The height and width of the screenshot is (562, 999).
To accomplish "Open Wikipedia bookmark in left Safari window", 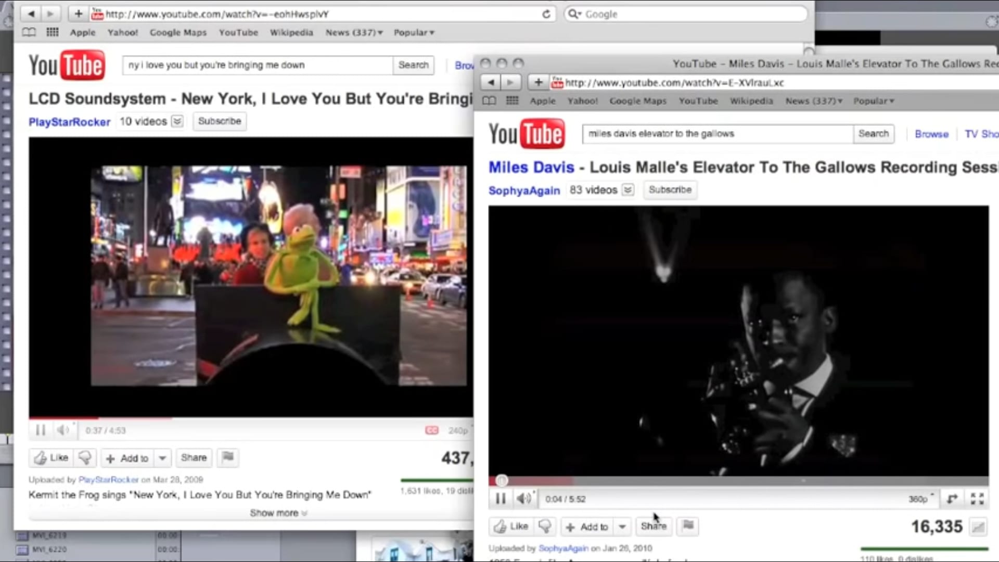I will click(x=291, y=32).
